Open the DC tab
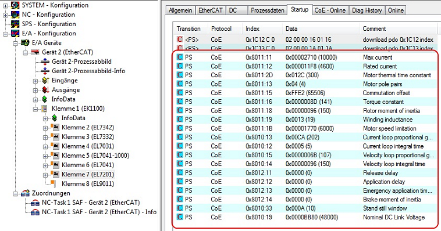The width and height of the screenshot is (441, 231). click(x=237, y=10)
